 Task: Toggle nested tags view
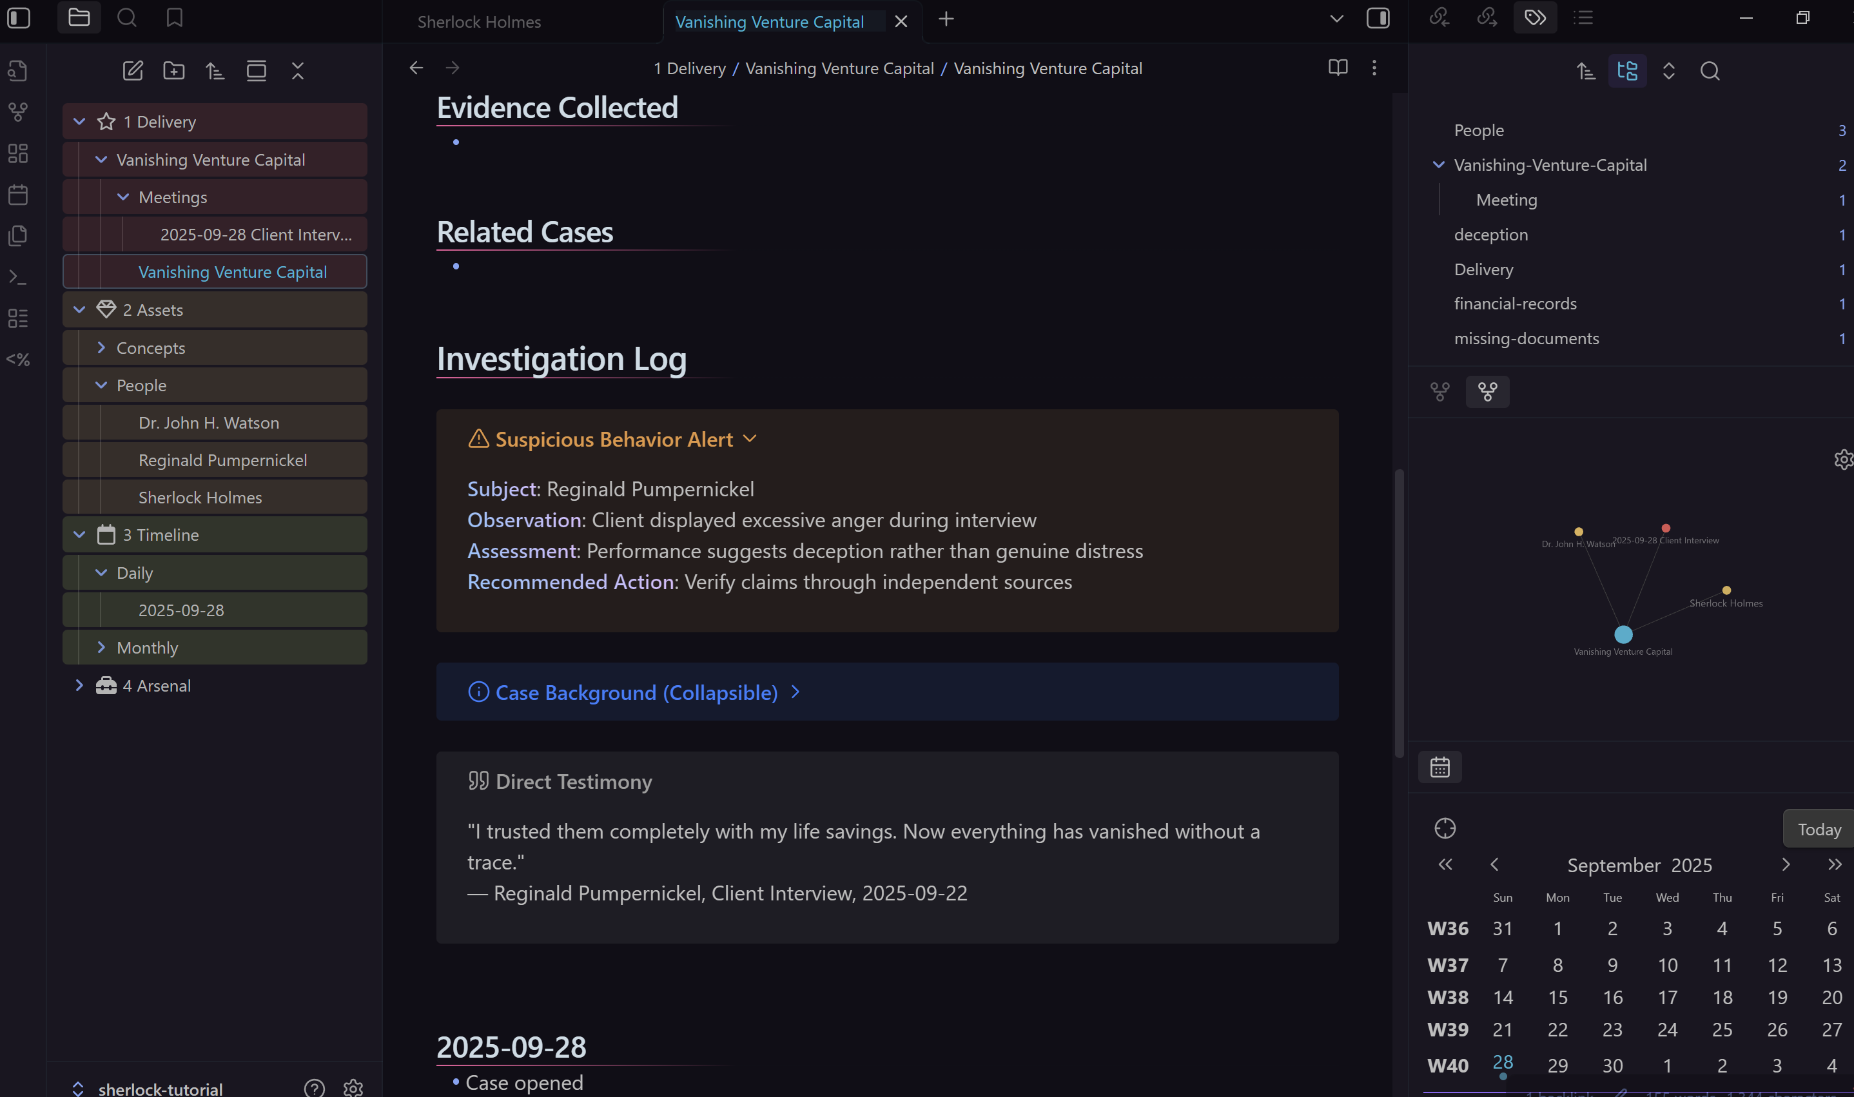click(1627, 71)
